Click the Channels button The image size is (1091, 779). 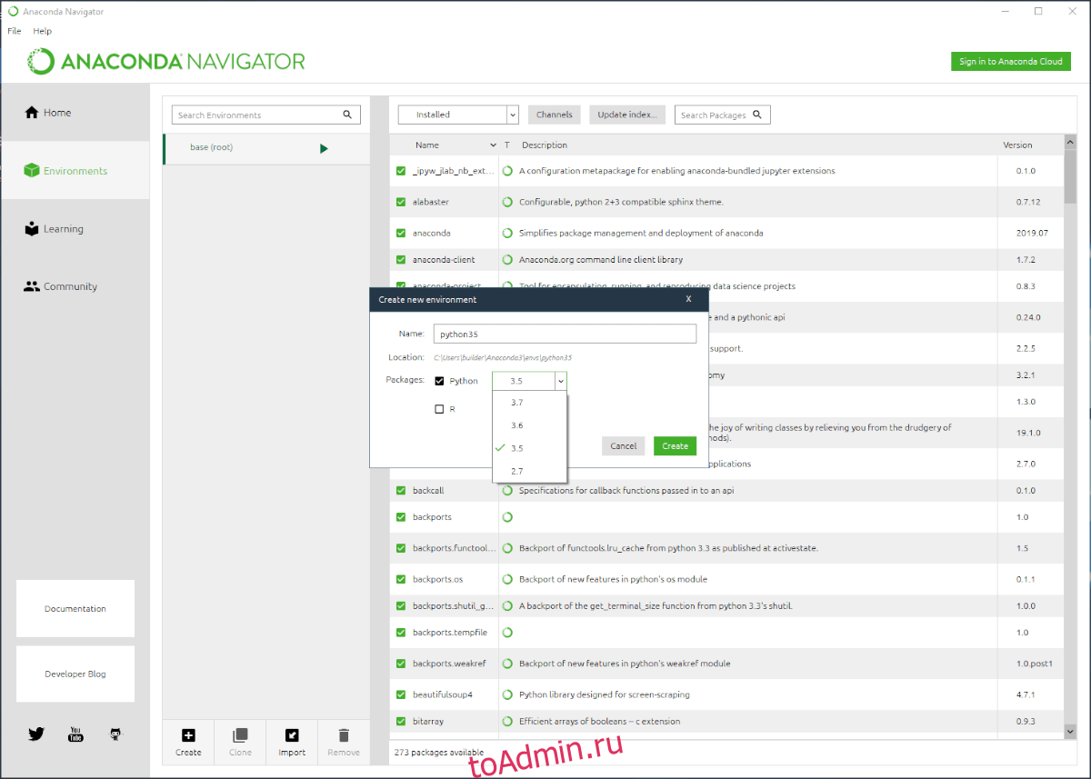pyautogui.click(x=554, y=115)
